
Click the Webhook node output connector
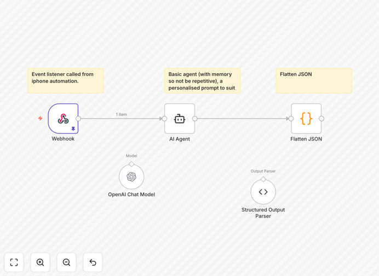(78, 119)
